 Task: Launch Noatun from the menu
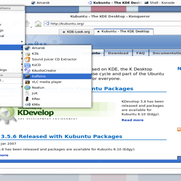[57, 88]
